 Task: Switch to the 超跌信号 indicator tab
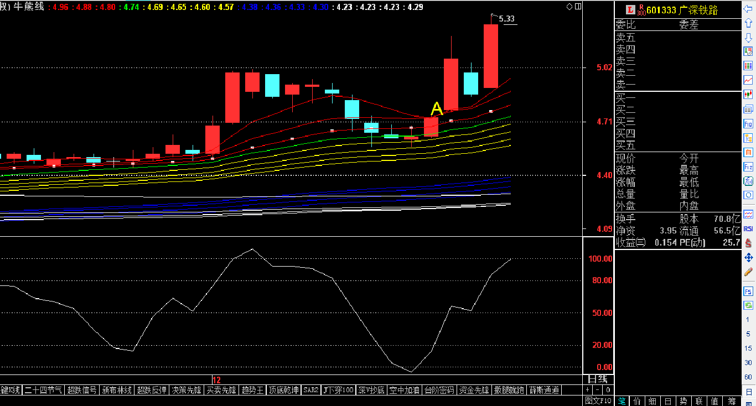[x=82, y=390]
